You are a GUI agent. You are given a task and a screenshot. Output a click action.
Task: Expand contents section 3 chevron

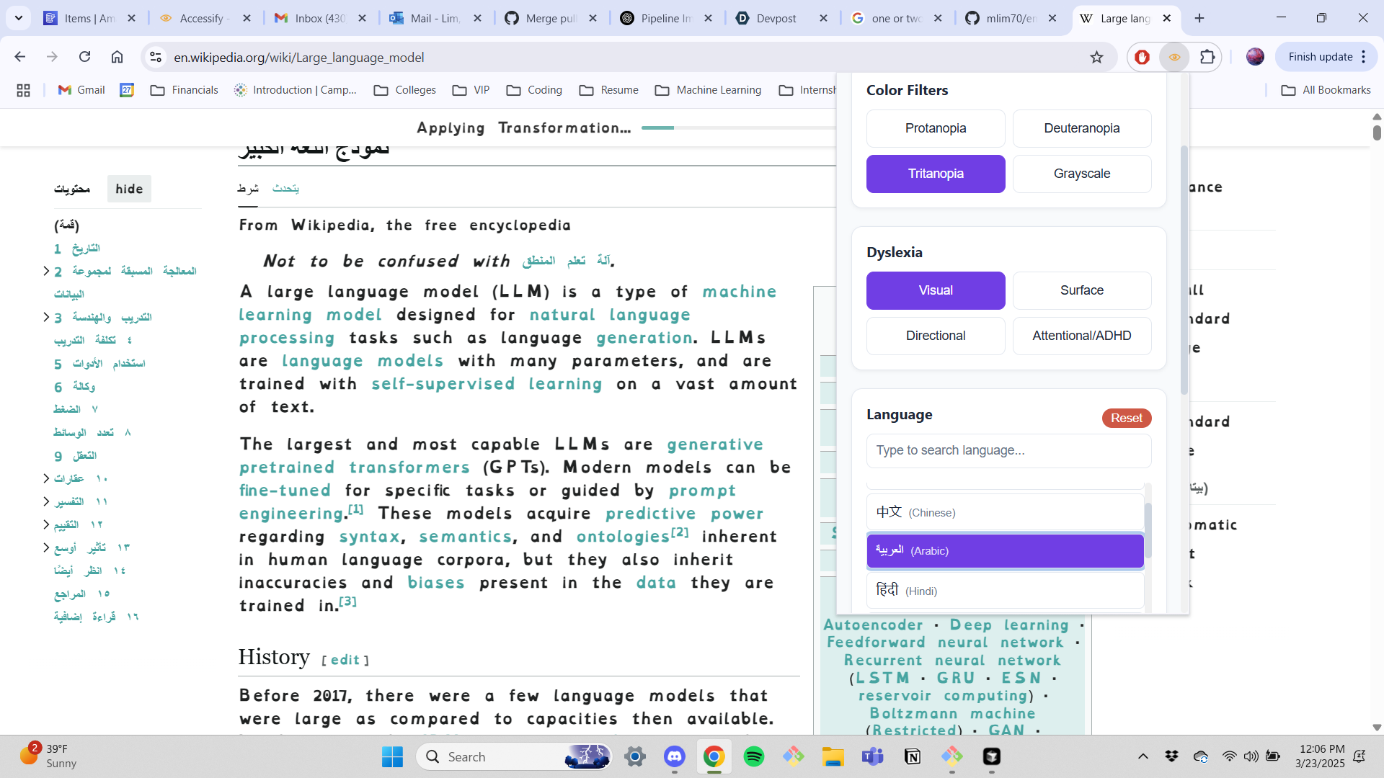46,317
